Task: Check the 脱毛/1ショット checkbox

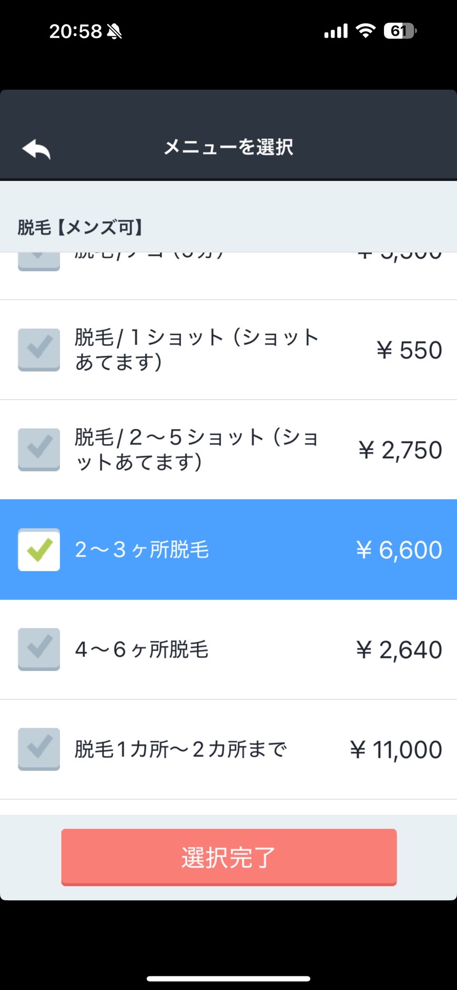Action: (x=39, y=350)
